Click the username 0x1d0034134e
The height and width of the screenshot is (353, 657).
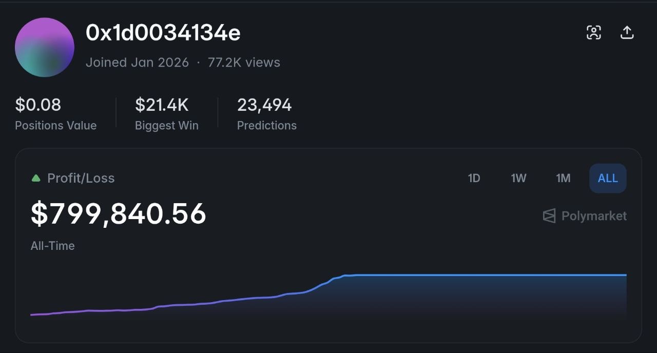[164, 32]
